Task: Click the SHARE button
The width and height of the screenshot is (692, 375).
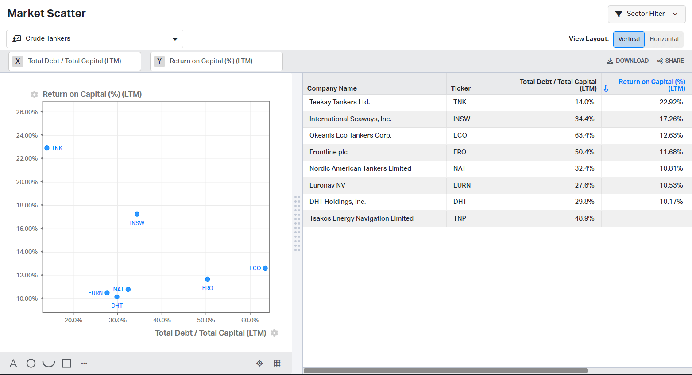Action: pos(670,61)
